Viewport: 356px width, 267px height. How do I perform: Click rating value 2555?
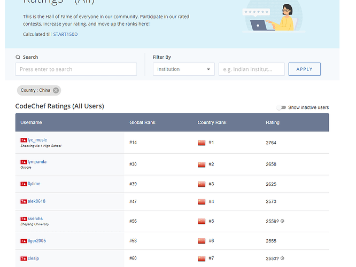pos(271,241)
